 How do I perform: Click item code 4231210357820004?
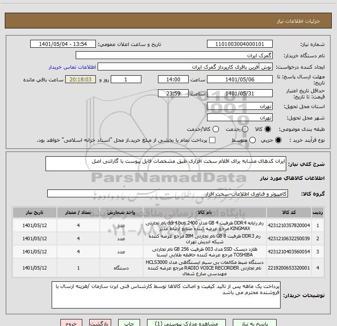[289, 225]
